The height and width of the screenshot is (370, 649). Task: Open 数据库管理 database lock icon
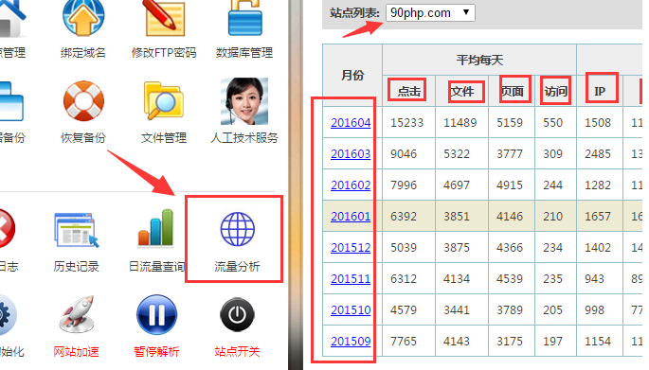[244, 17]
